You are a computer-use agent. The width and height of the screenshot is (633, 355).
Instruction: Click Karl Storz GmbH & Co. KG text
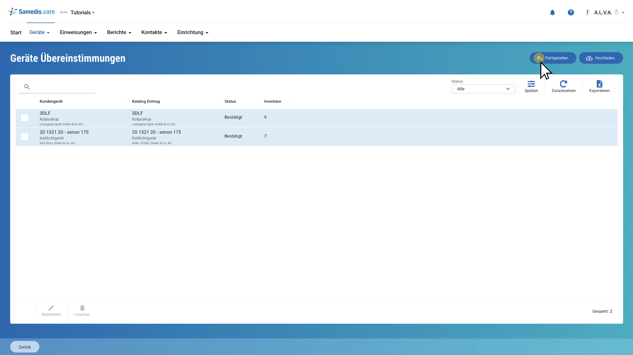point(57,143)
